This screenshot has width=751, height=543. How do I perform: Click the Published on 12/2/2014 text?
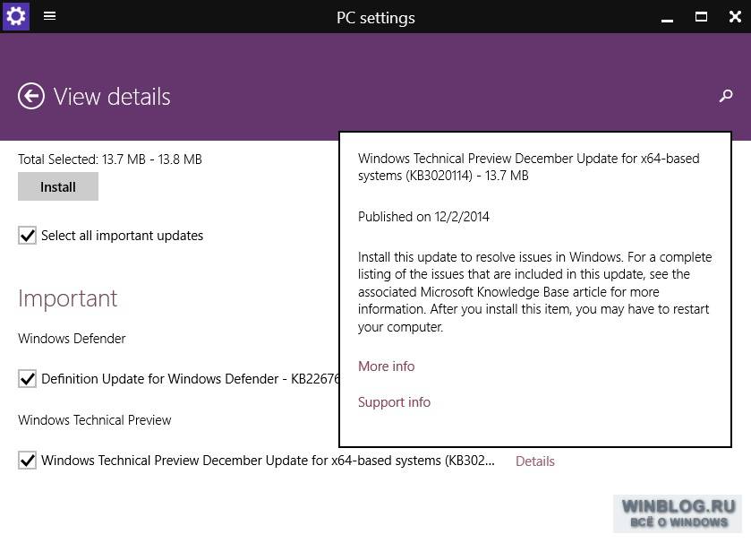tap(424, 217)
